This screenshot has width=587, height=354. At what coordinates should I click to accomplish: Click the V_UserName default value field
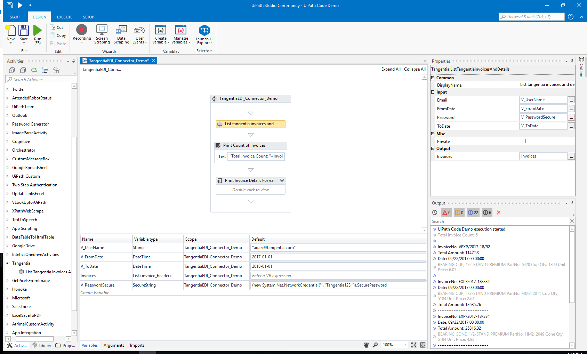coord(338,248)
